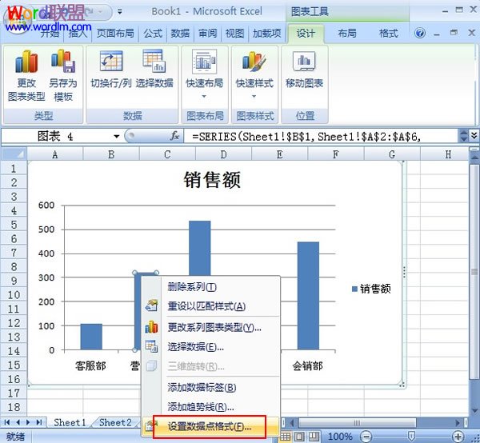The width and height of the screenshot is (480, 443).
Task: Click the Select Data (选择数据) ribbon icon
Action: (x=154, y=61)
